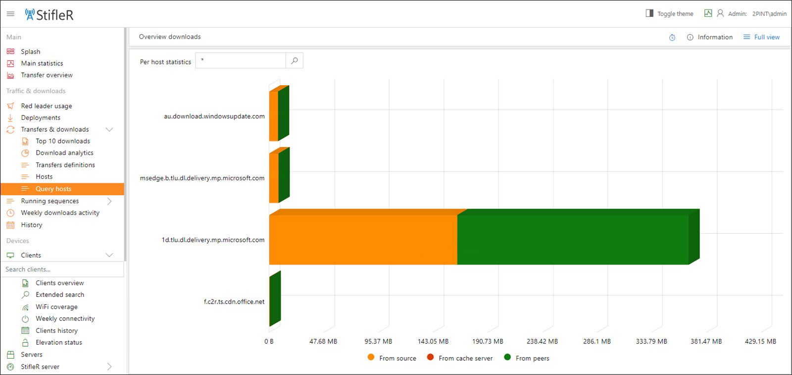Open Splash from sidebar icon

click(x=10, y=52)
